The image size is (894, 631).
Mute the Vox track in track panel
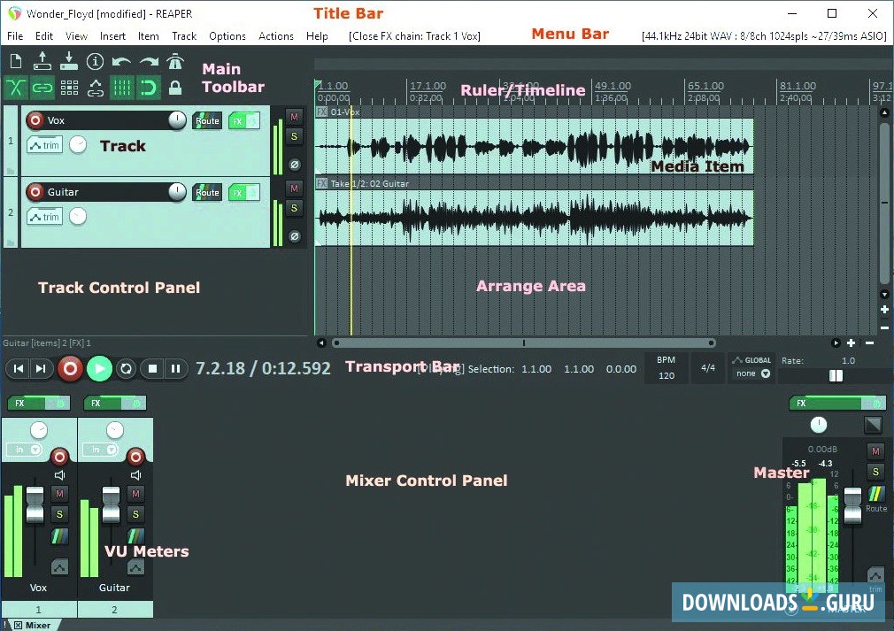pyautogui.click(x=295, y=117)
